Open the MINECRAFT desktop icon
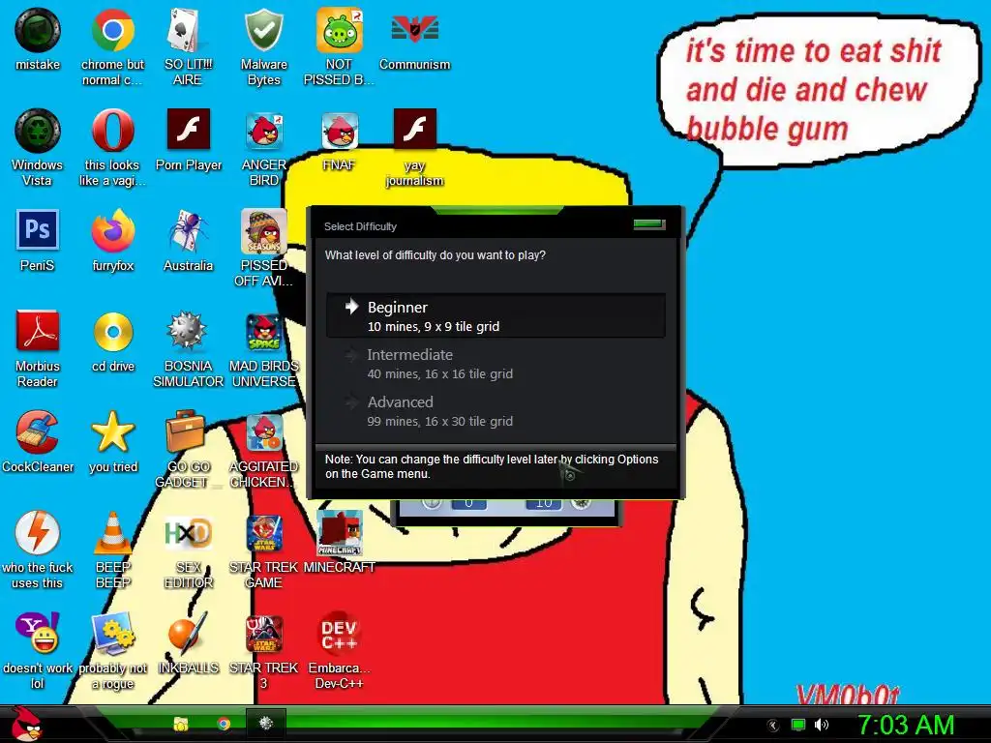 pyautogui.click(x=340, y=533)
